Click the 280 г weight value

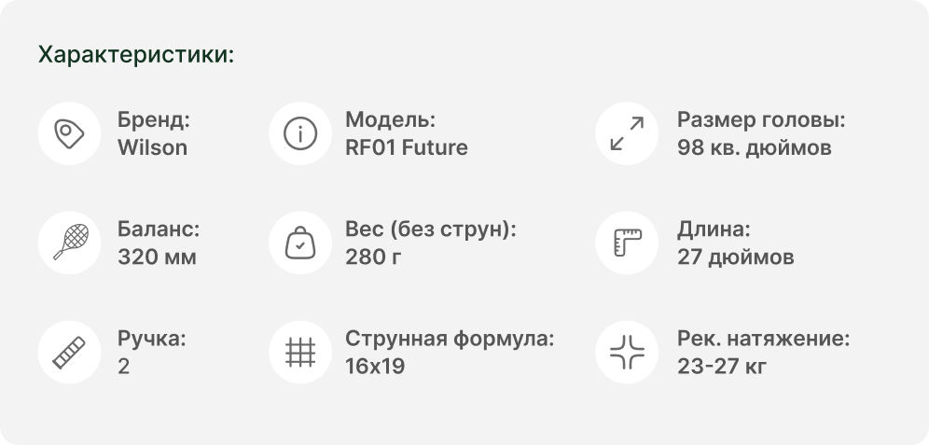pyautogui.click(x=373, y=257)
